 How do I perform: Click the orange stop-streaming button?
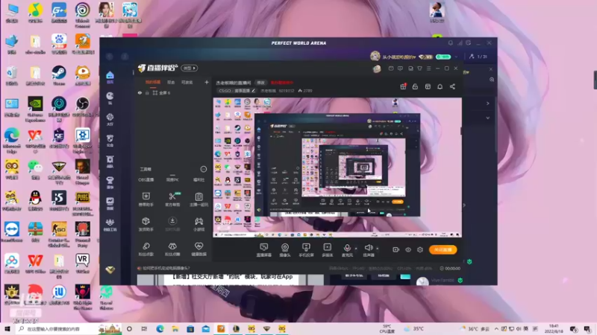pos(443,249)
